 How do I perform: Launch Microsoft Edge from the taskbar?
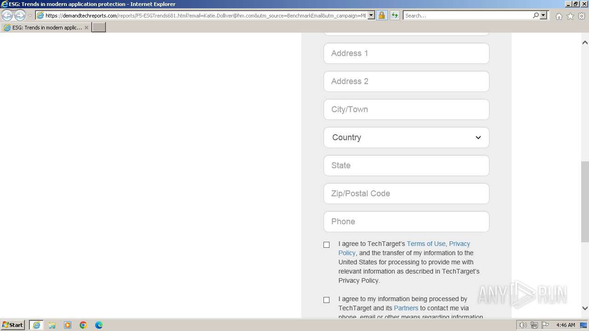coord(99,325)
